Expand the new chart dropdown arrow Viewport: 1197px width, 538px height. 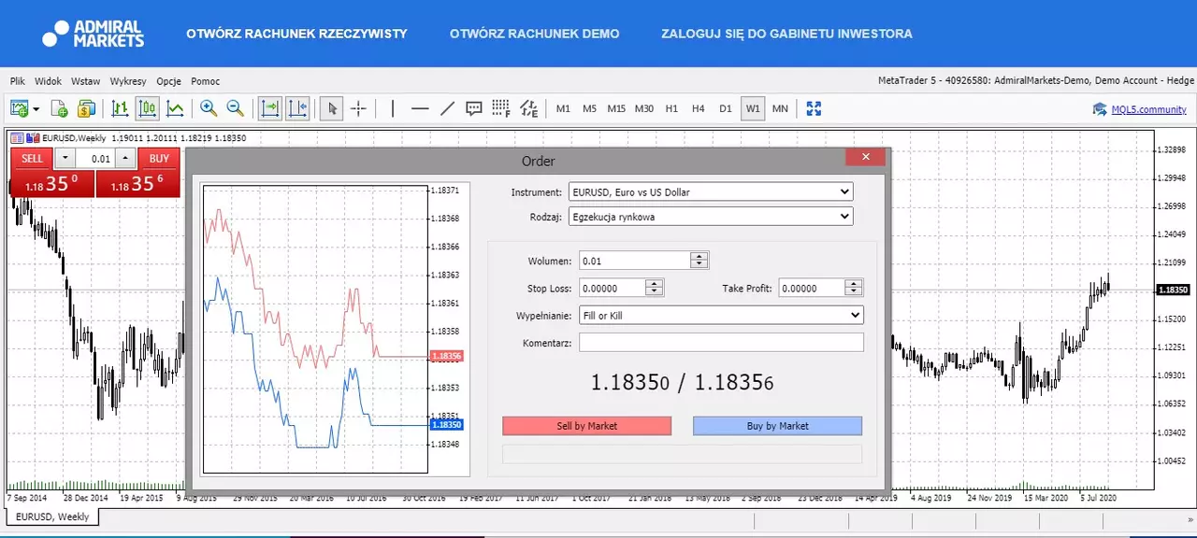[x=36, y=109]
